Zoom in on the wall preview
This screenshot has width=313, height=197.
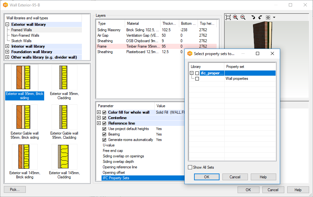click(235, 17)
